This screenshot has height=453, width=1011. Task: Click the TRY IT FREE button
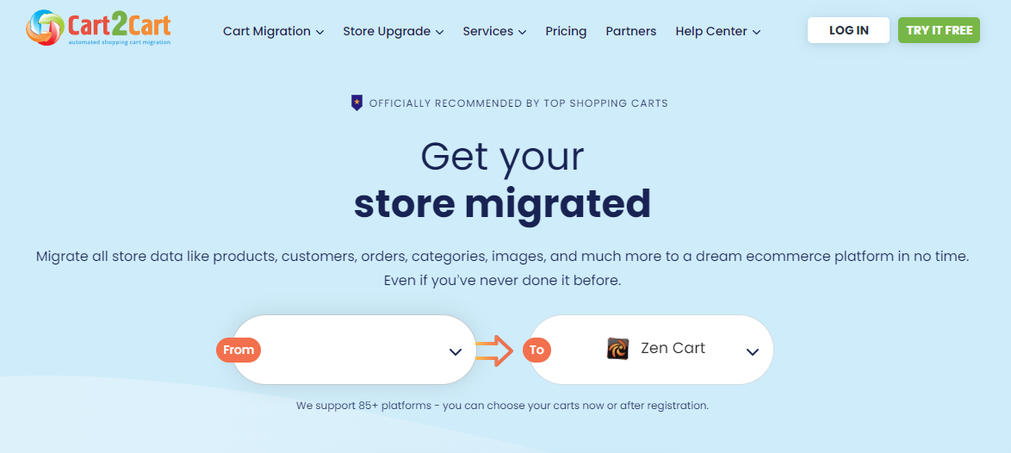939,30
